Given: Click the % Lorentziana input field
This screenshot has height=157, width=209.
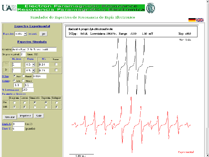Looking at the screenshot, I should [28, 90].
